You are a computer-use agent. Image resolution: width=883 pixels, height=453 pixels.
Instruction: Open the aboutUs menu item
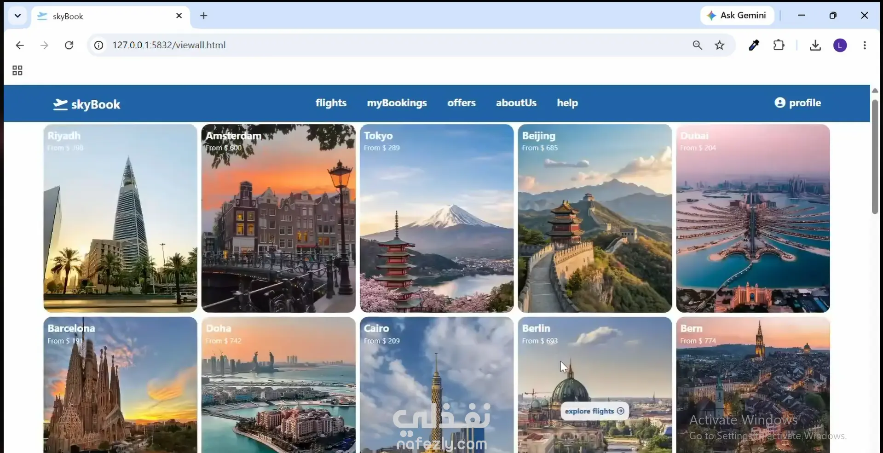516,103
